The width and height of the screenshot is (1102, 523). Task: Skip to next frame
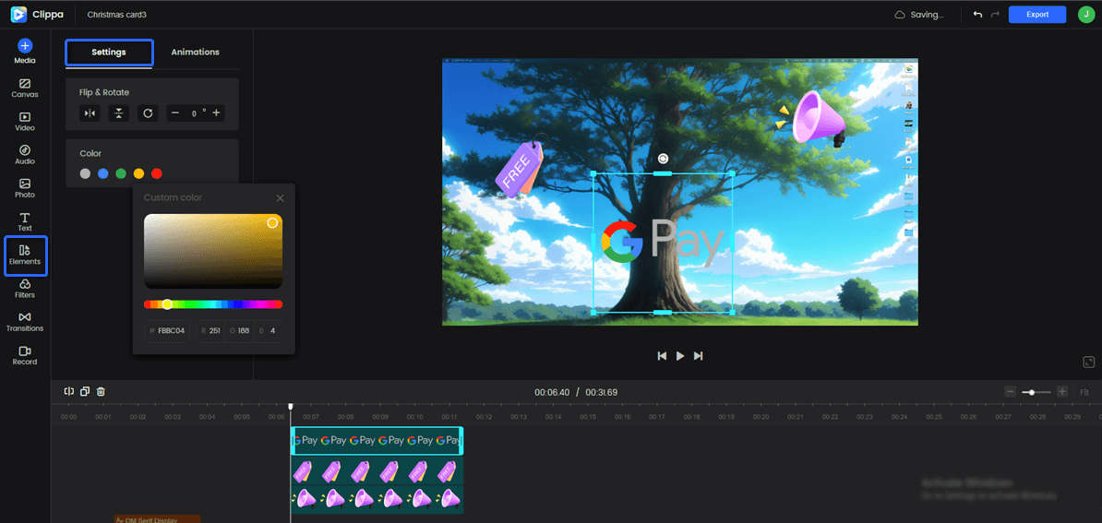698,356
